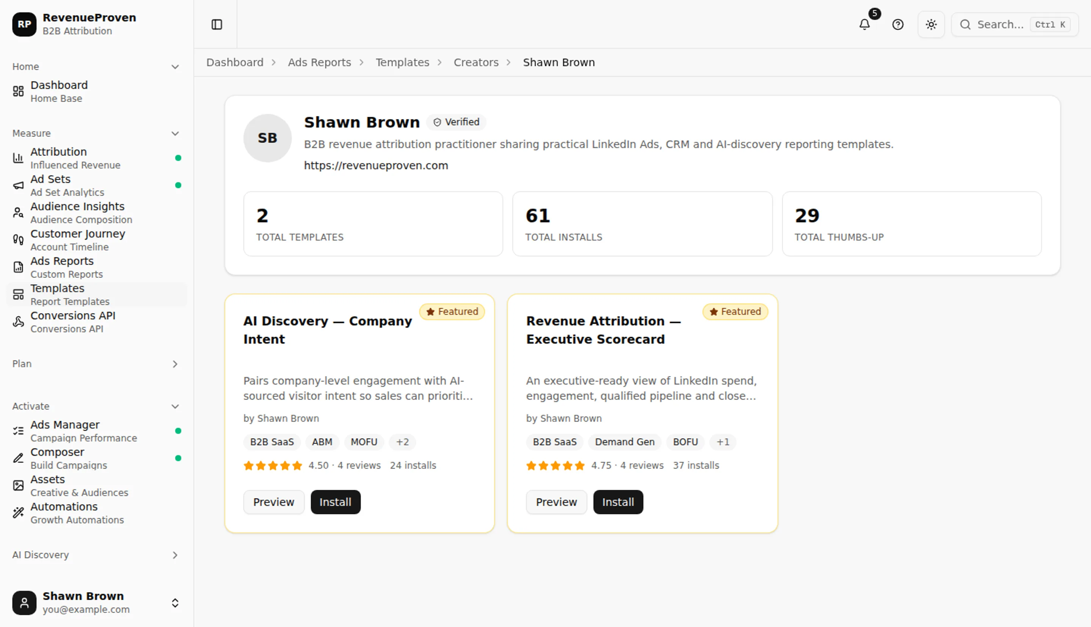The height and width of the screenshot is (627, 1091).
Task: Install AI Discovery Company Intent template
Action: [x=336, y=502]
